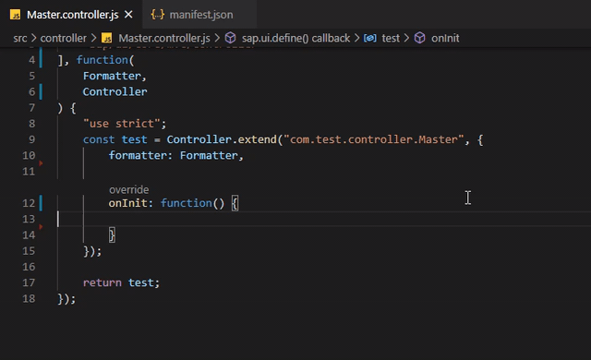The image size is (591, 360).
Task: Open the sap.ui.define() callback breadcrumb
Action: (x=295, y=38)
